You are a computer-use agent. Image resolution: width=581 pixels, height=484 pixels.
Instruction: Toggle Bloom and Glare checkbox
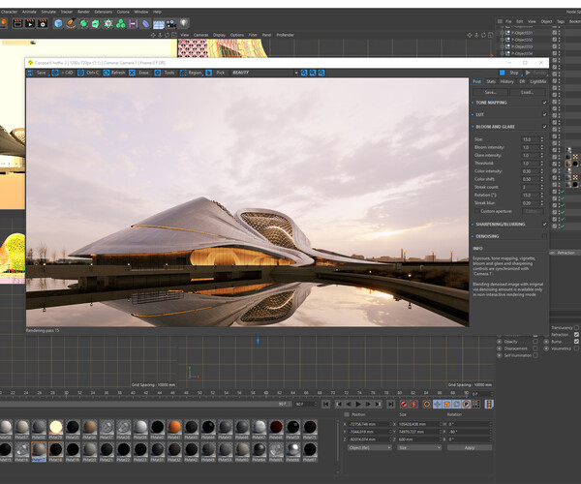(x=544, y=127)
